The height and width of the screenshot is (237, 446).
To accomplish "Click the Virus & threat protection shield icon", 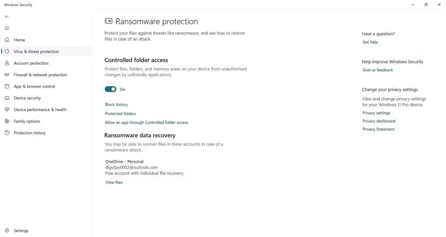I will click(x=7, y=51).
